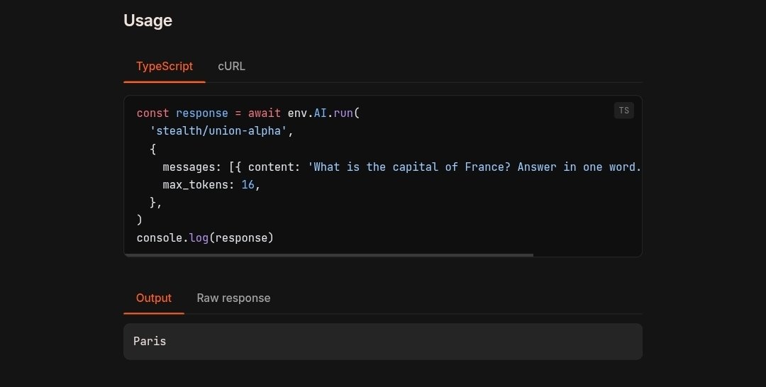Select the Output tab

(153, 298)
